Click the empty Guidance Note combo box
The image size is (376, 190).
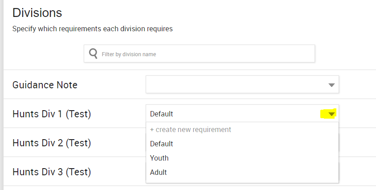[236, 85]
